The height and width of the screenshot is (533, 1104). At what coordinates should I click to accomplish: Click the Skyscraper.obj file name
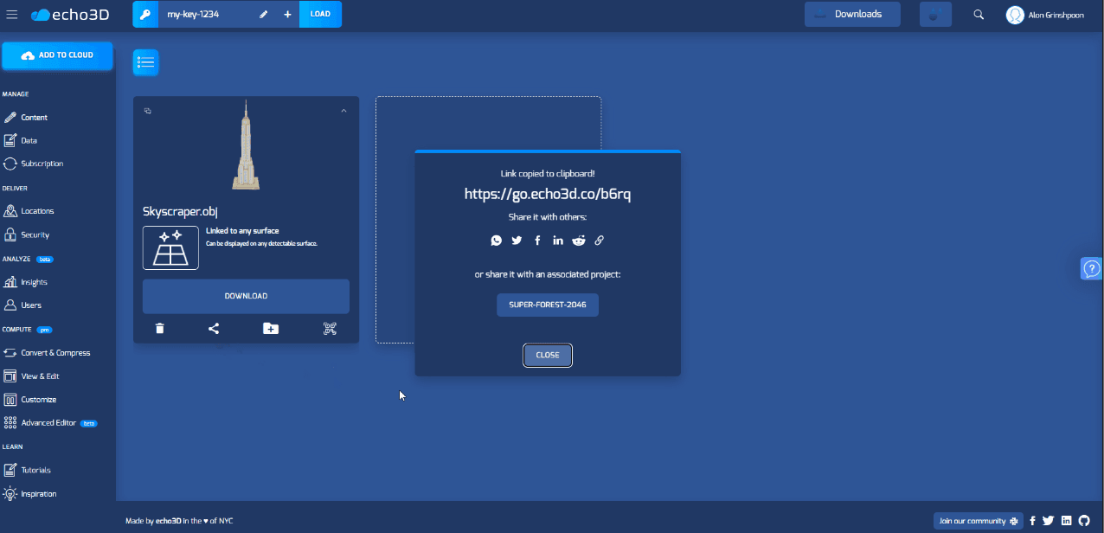click(179, 211)
